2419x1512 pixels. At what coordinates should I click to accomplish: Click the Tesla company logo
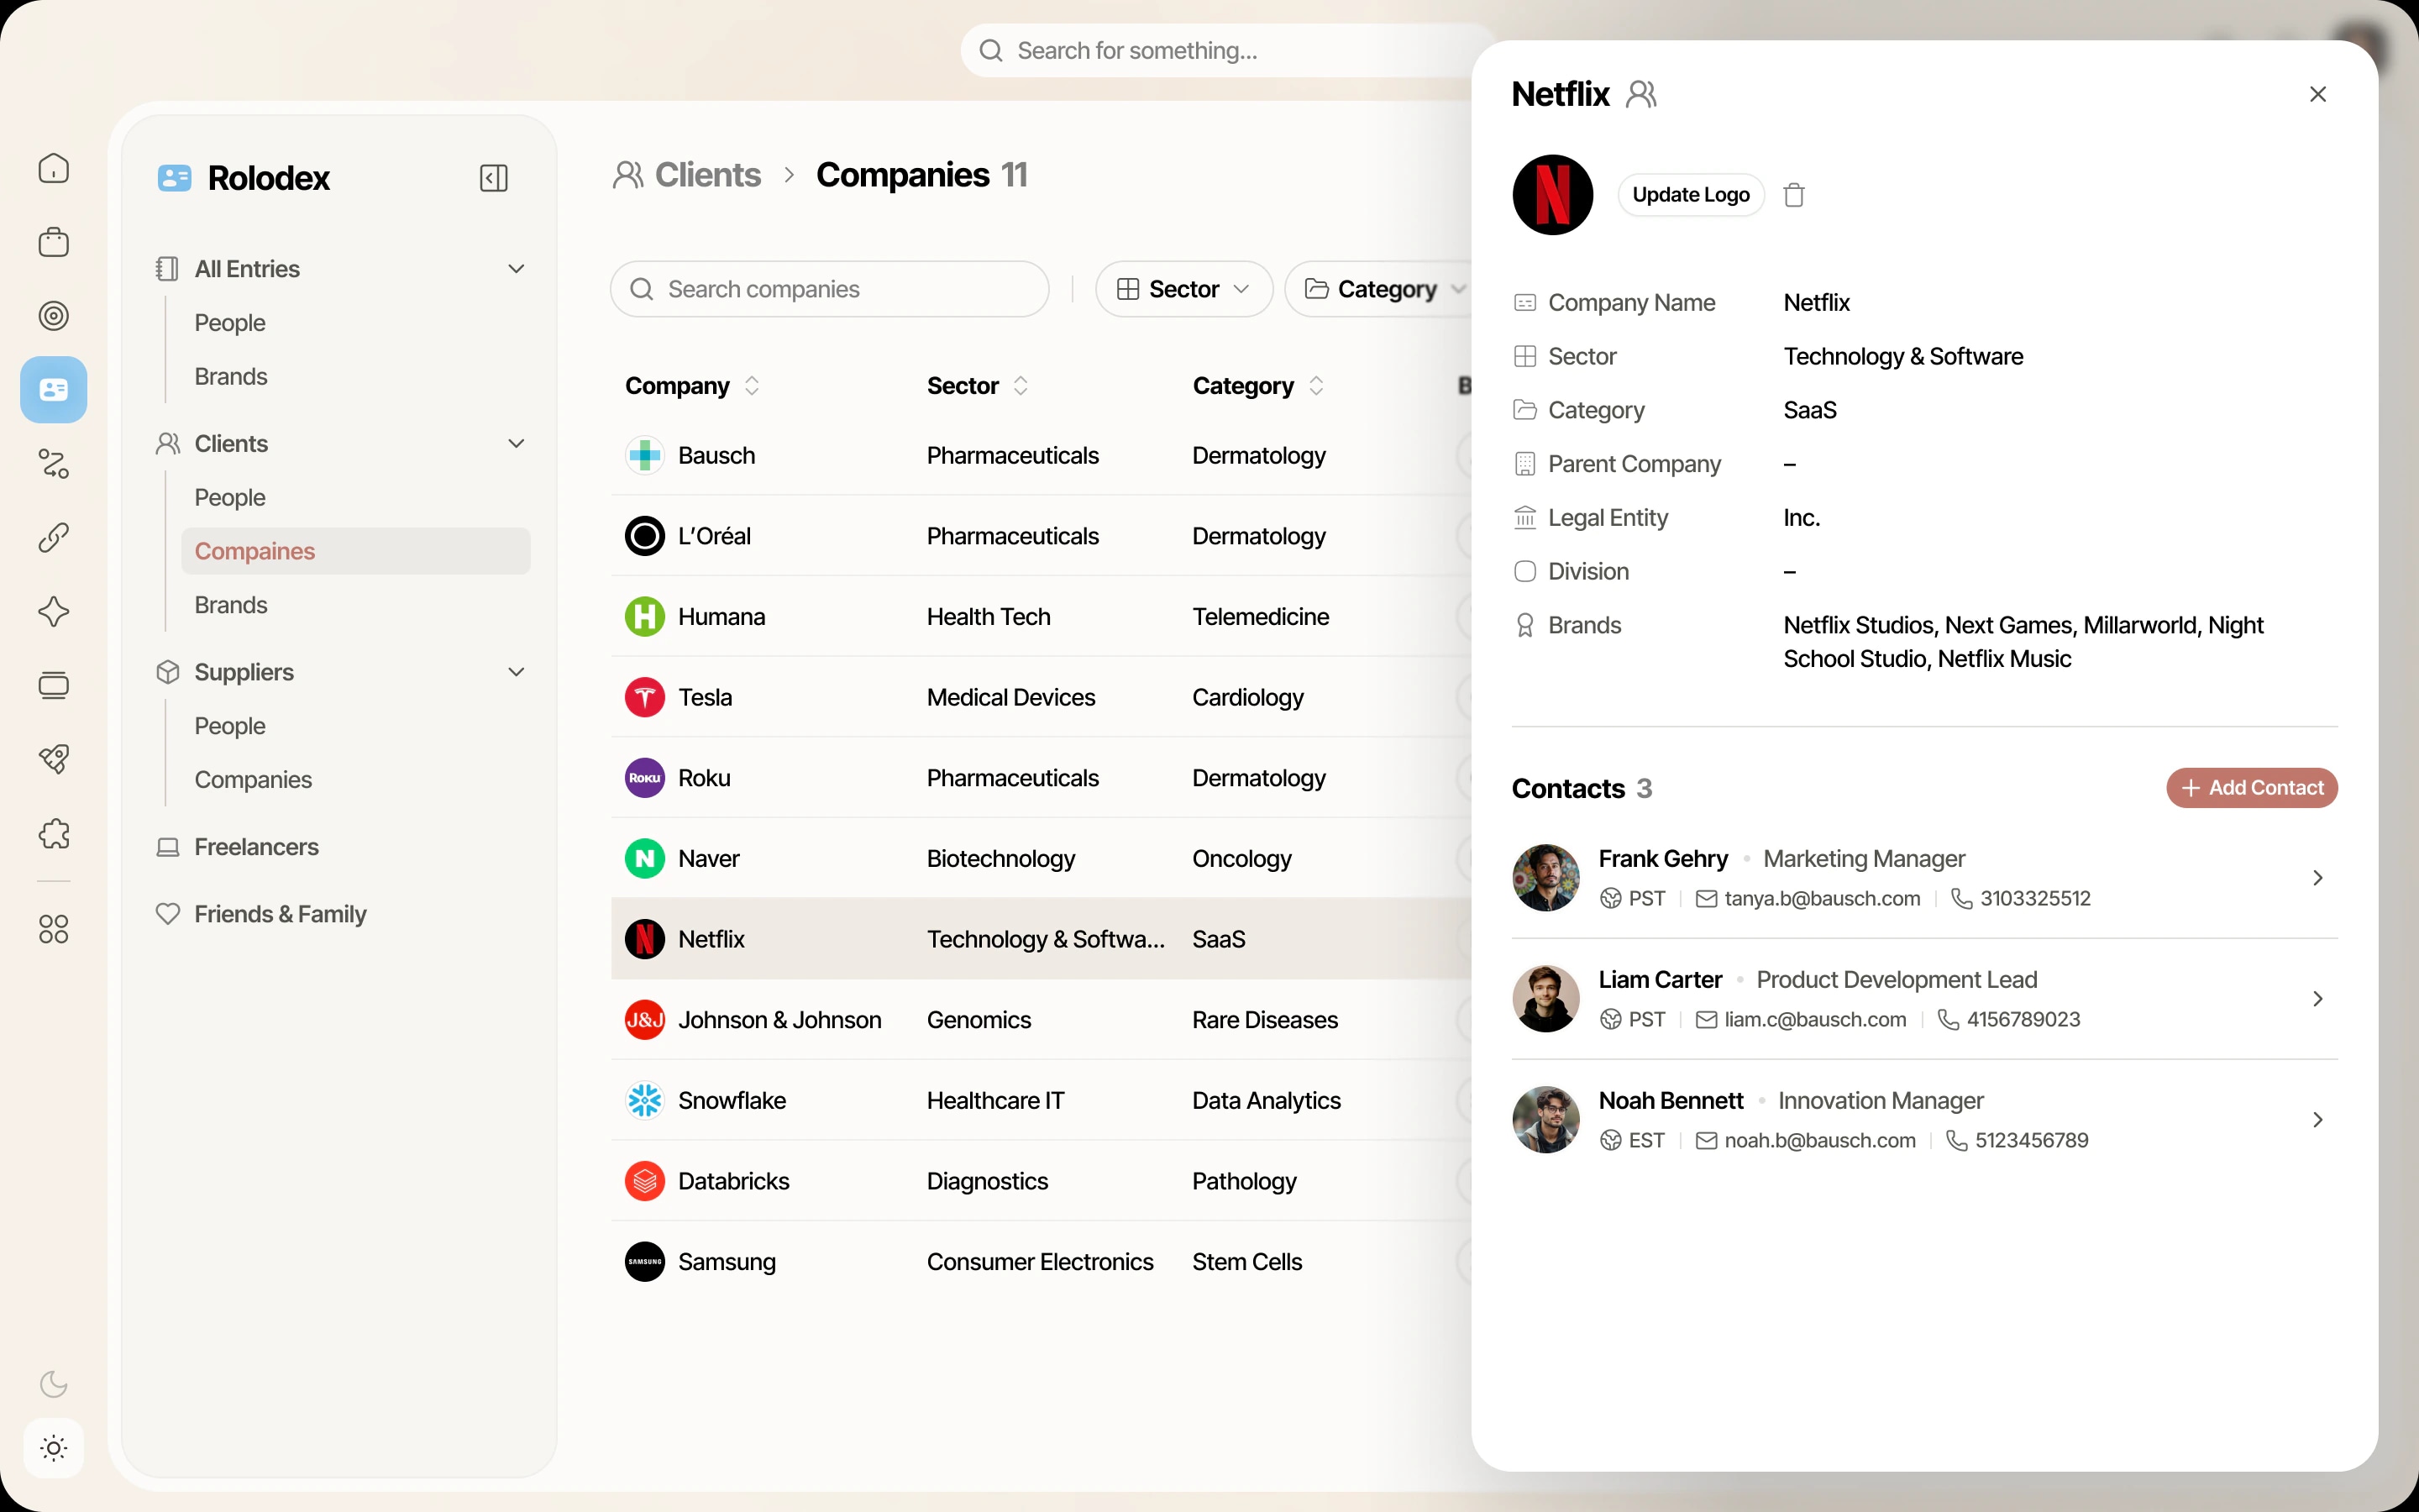(645, 698)
